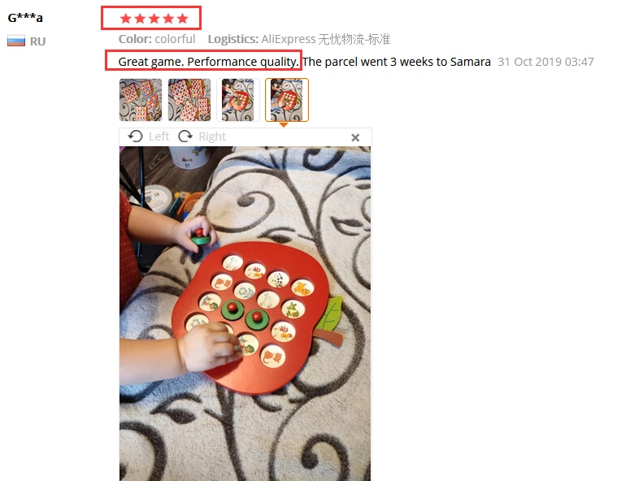This screenshot has width=617, height=481.
Task: Click the enlarged apple game photo
Action: [245, 314]
